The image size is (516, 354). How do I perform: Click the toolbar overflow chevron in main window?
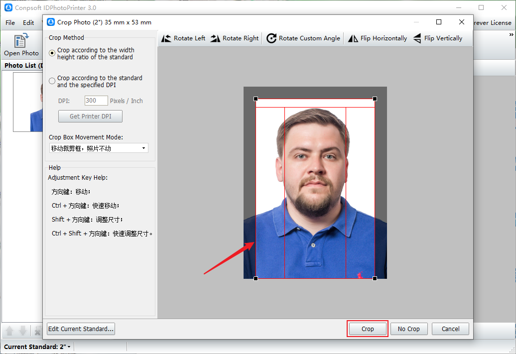click(511, 34)
